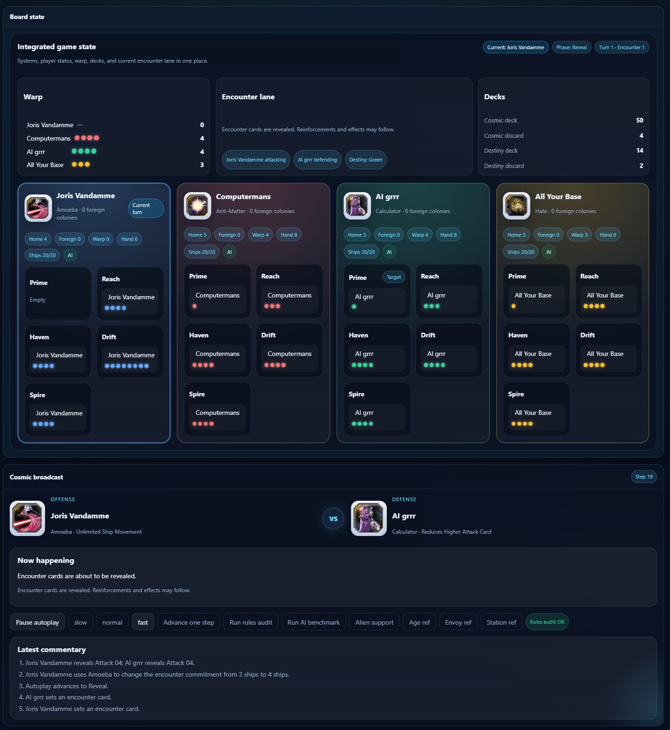The image size is (670, 730).
Task: Click the Computermans Anti-Matter avatar icon
Action: 197,206
